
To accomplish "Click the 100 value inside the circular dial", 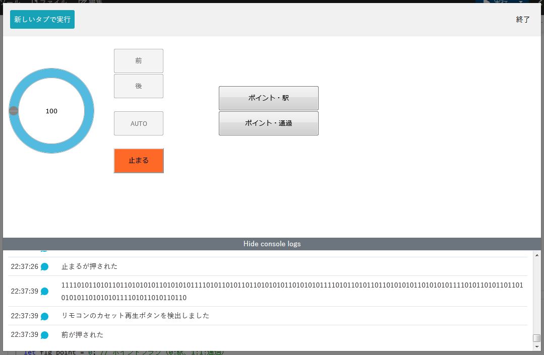I will [x=51, y=111].
